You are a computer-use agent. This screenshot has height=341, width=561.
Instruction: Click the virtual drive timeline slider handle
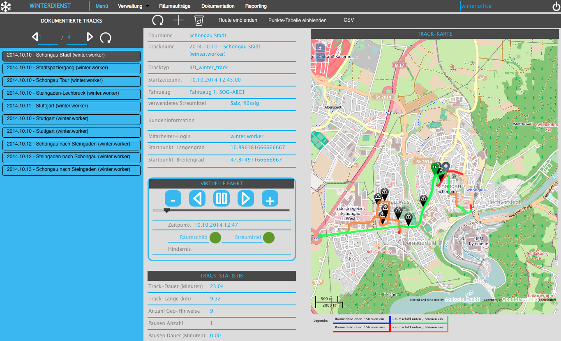pyautogui.click(x=166, y=211)
